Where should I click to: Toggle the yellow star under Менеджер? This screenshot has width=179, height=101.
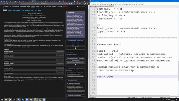(75, 48)
